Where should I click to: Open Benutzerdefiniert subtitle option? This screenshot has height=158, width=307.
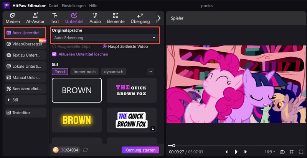(25, 89)
